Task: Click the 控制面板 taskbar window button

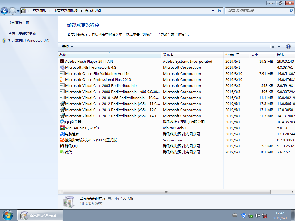Action: (40, 215)
